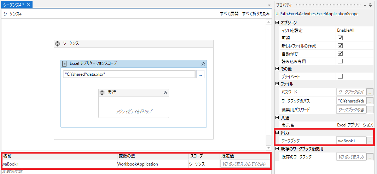Open editor for ワークブック output property
Viewport: 377px width, 174px height.
(x=370, y=141)
